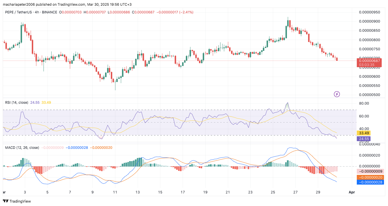Screen dimensions: 388x206
Task: Click the TradingView logo at bottom left
Action: (x=17, y=201)
